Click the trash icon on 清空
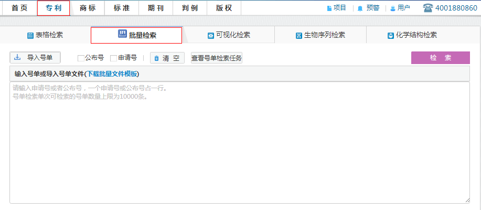Image resolution: width=481 pixels, height=210 pixels. [x=156, y=58]
